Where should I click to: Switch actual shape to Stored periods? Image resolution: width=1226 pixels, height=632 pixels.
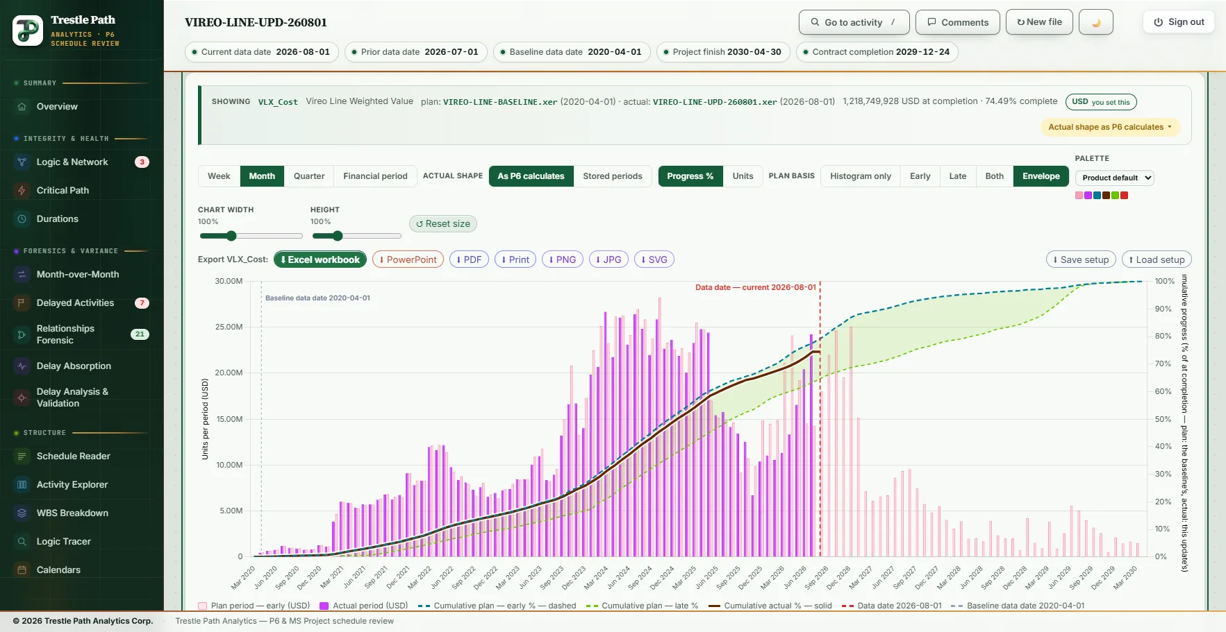(613, 176)
